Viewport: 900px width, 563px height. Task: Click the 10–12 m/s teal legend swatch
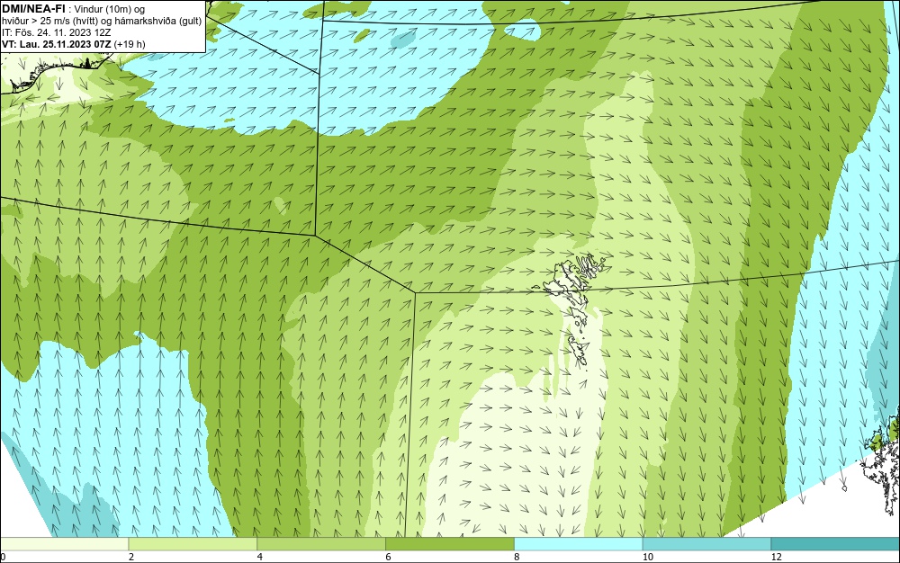(x=707, y=544)
